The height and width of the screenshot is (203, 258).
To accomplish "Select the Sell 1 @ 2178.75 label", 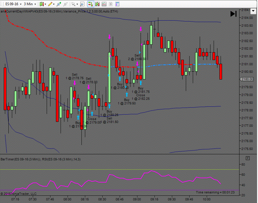I will pyautogui.click(x=75, y=76).
